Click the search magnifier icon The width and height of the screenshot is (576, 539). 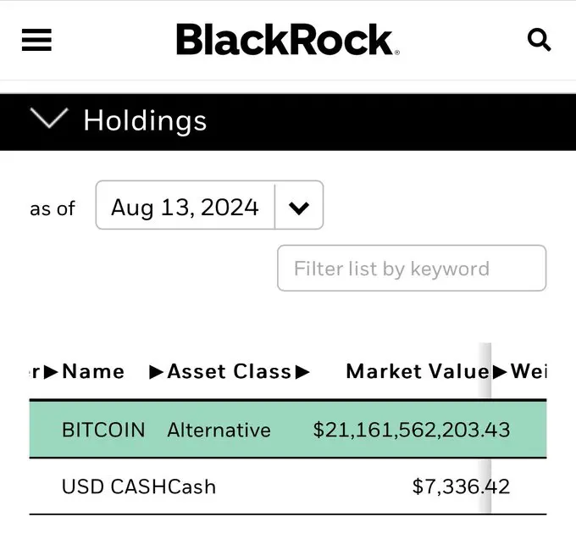(539, 40)
